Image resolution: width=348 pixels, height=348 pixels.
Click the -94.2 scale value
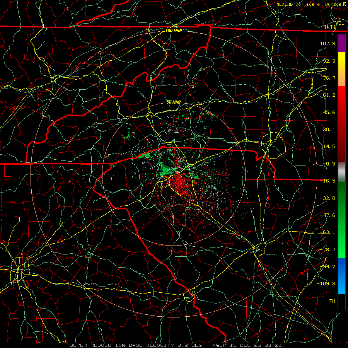click(x=328, y=267)
